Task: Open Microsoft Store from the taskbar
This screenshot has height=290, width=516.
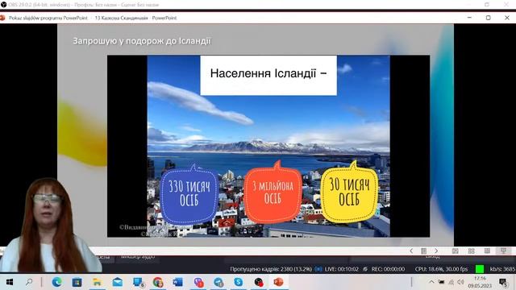Action: pyautogui.click(x=77, y=282)
